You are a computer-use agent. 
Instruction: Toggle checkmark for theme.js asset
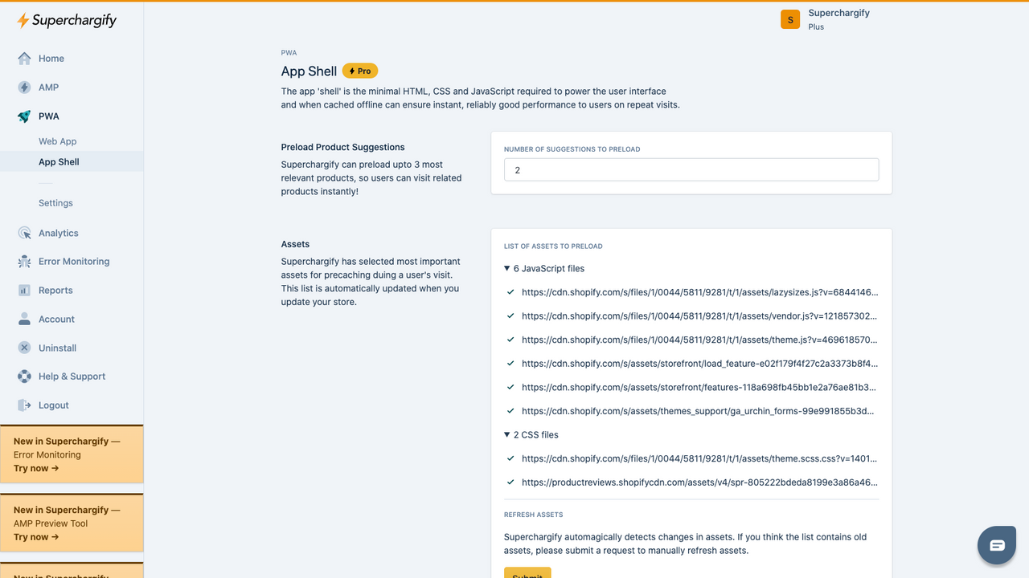(510, 340)
